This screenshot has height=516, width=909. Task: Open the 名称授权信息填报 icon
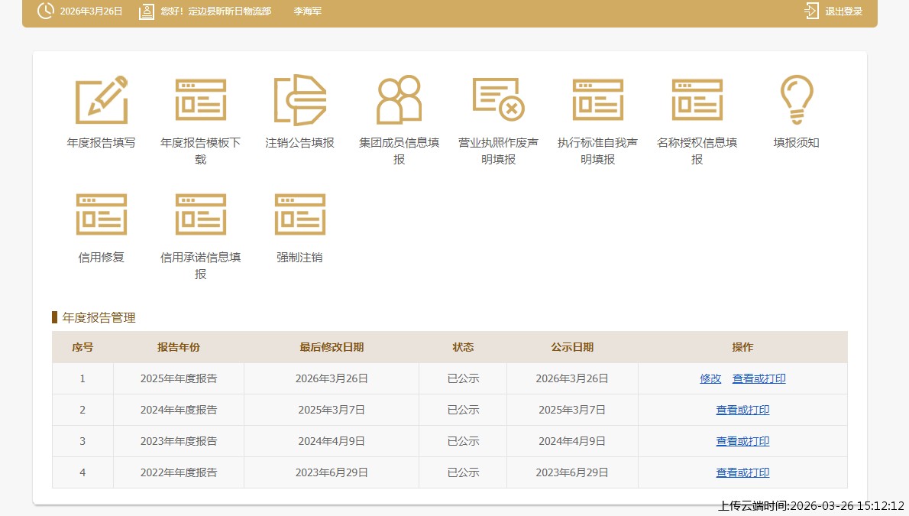697,100
